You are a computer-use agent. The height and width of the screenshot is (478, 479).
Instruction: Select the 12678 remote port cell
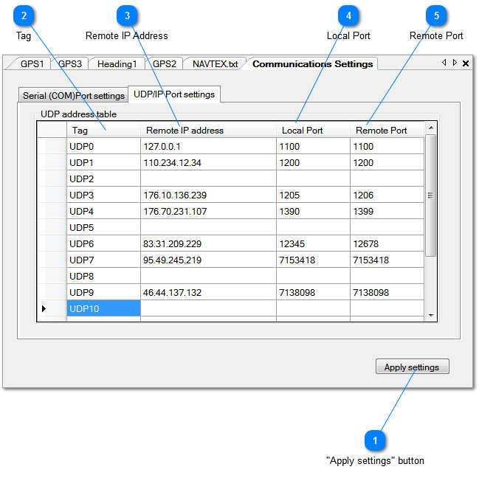pos(387,243)
